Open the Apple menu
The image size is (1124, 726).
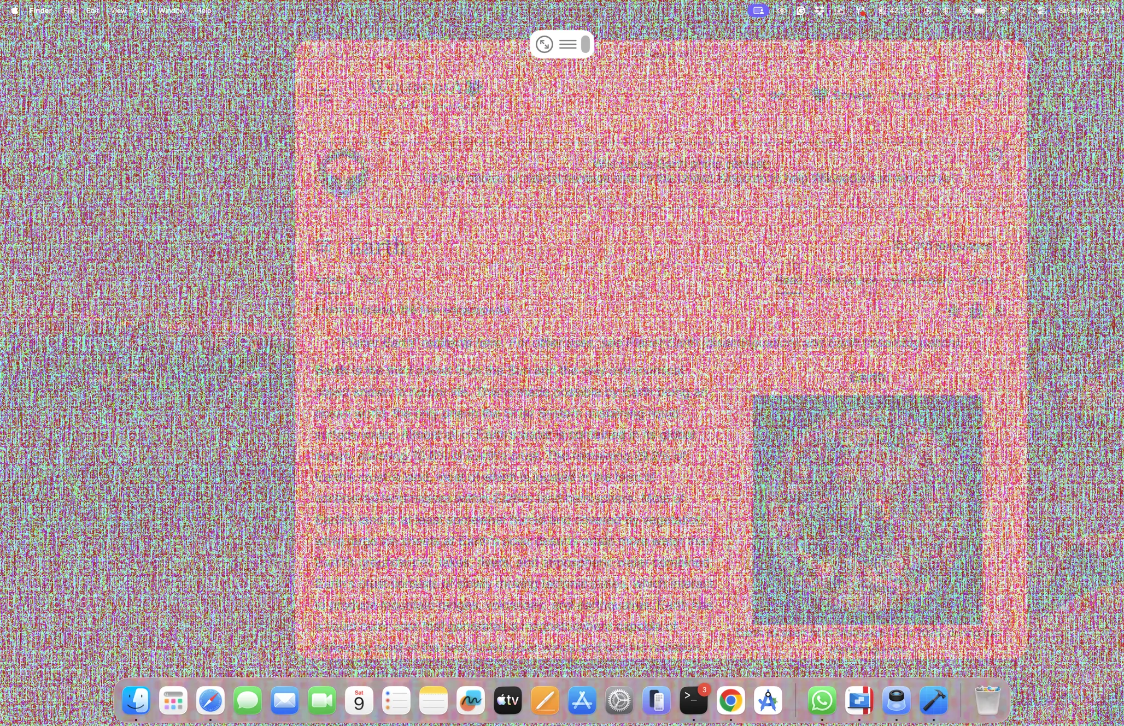(x=15, y=10)
